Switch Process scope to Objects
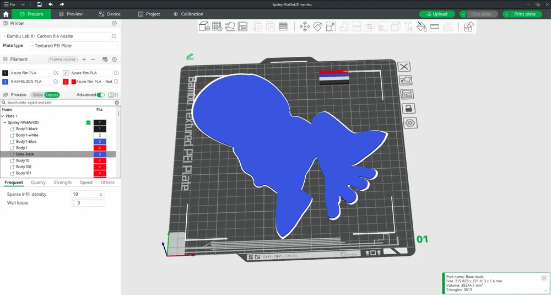551x295 pixels. [x=52, y=95]
